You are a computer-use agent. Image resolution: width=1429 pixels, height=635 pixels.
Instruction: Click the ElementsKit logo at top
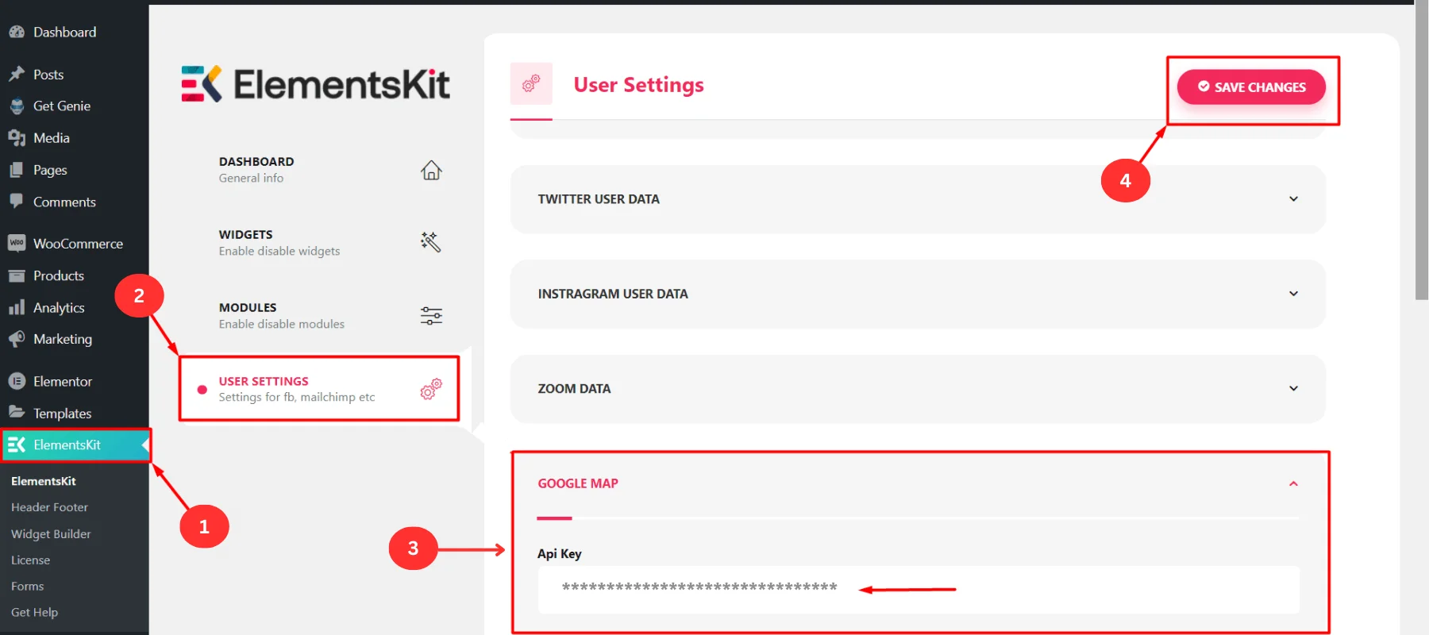tap(315, 83)
